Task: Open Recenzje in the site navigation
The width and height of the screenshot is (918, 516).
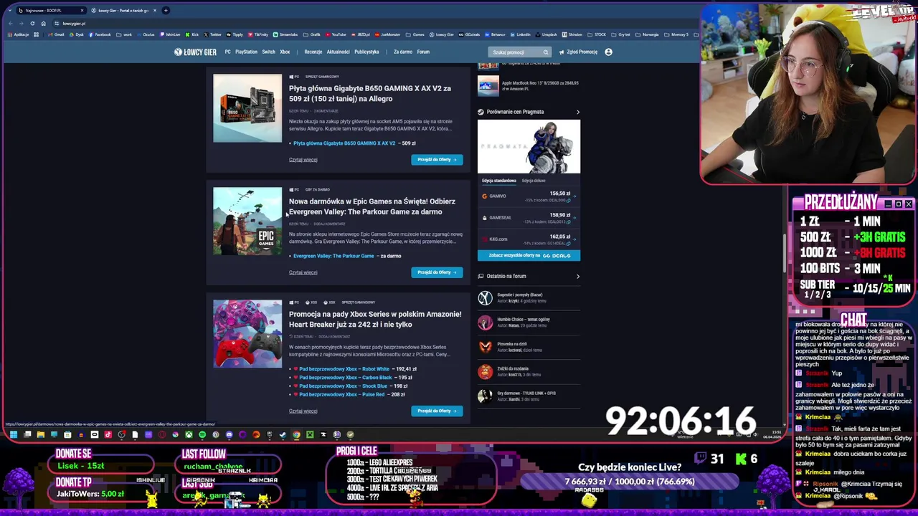Action: (x=313, y=52)
